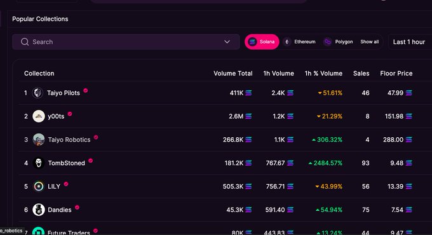
Task: Sort by 1h % Volume column
Action: (x=323, y=73)
